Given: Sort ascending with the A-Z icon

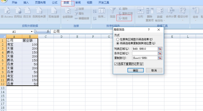Looking at the screenshot, I should [95, 11].
